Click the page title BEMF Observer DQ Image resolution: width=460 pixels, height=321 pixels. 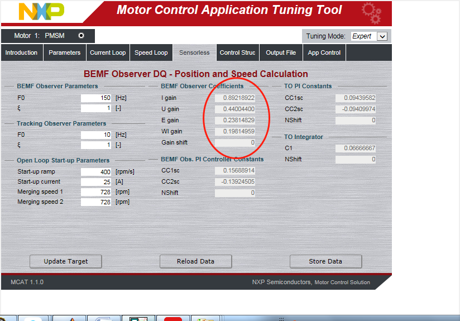[x=196, y=74]
